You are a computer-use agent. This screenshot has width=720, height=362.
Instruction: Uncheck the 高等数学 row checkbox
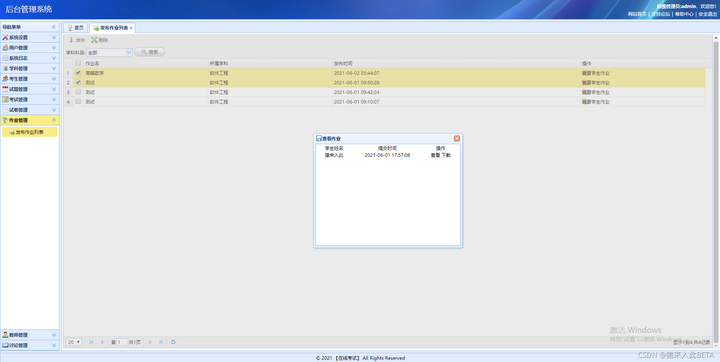(x=78, y=72)
